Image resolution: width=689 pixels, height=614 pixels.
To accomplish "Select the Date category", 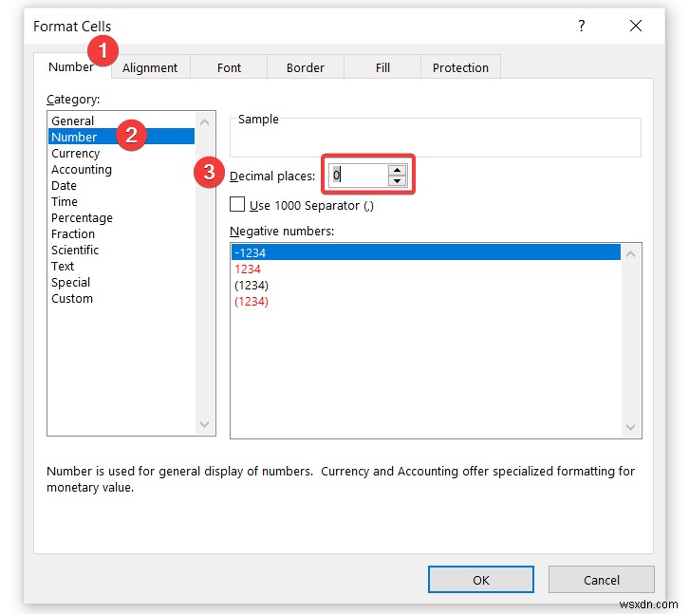I will (x=121, y=185).
